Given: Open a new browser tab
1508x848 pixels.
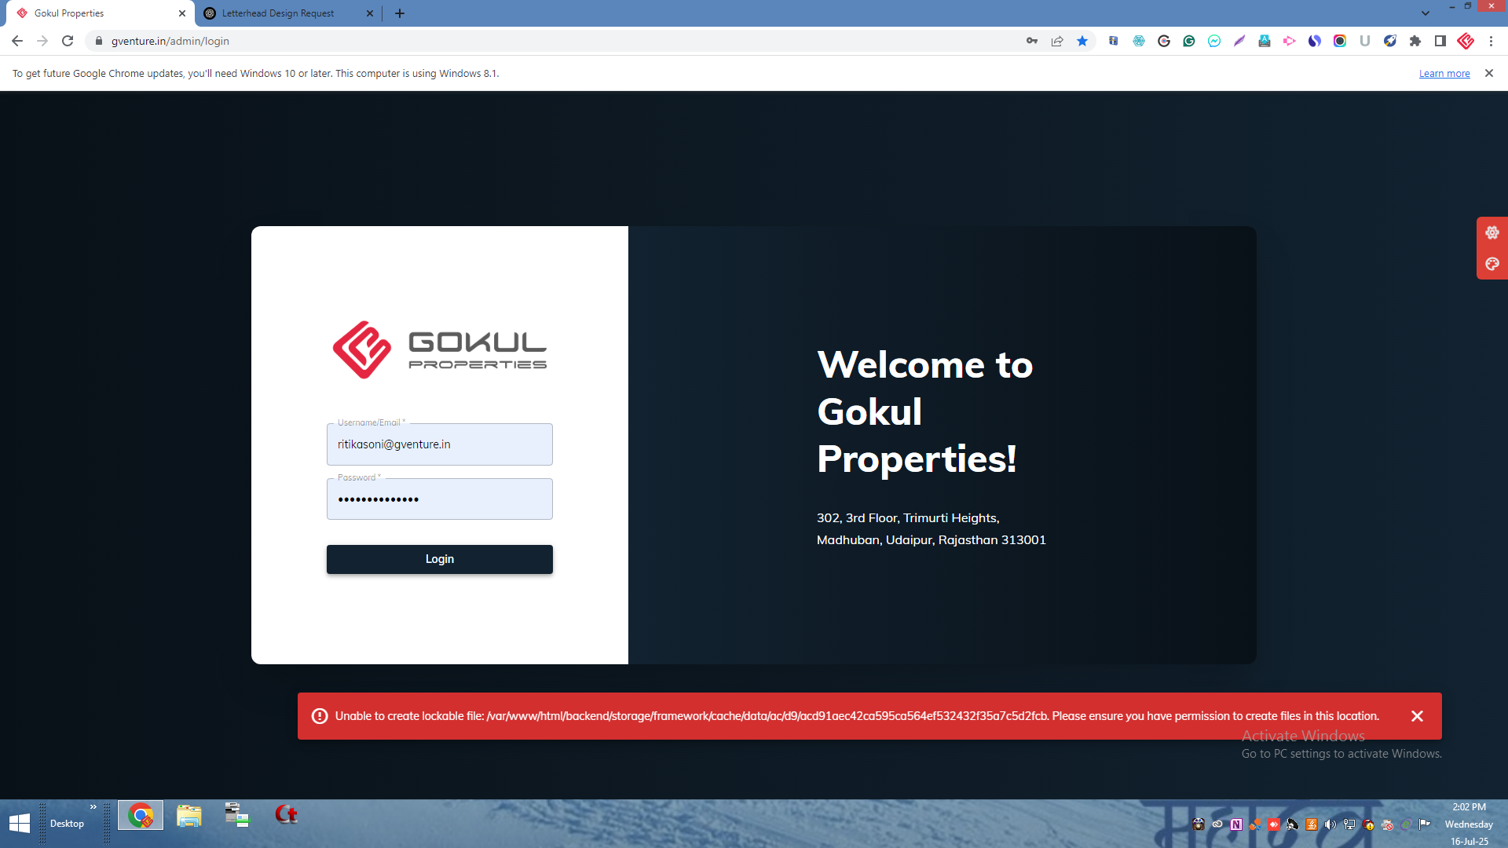Looking at the screenshot, I should click(400, 13).
